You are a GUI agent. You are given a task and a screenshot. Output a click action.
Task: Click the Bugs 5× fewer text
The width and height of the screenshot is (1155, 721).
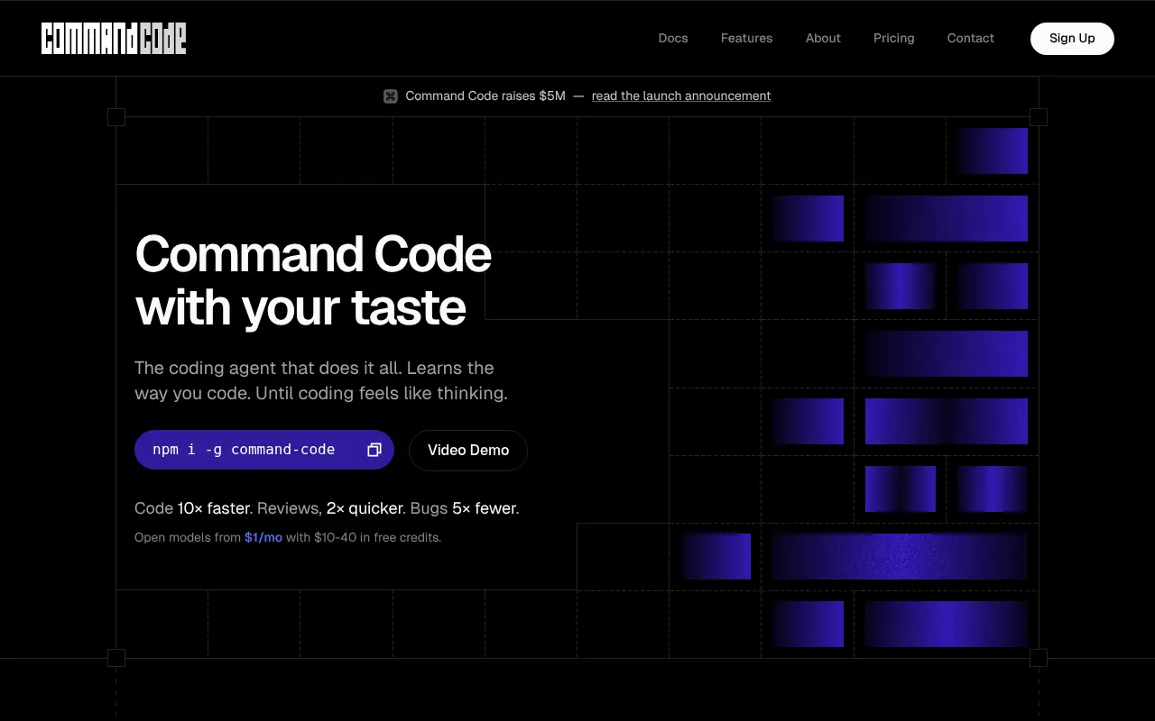[x=465, y=508]
